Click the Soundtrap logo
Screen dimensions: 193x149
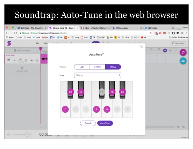[x=10, y=44]
